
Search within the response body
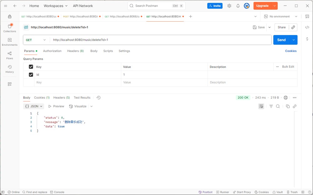(278, 106)
